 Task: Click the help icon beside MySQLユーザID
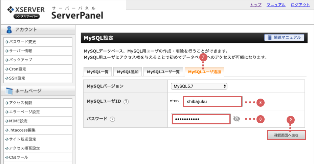[x=126, y=101]
